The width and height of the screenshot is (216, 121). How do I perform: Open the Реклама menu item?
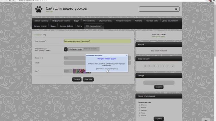click(x=138, y=21)
